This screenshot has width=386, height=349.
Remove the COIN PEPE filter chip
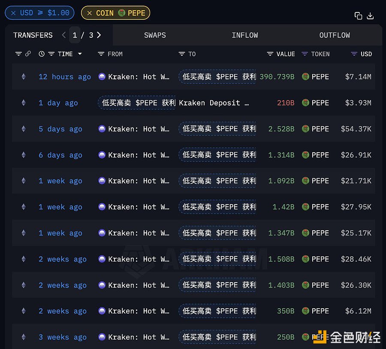(x=90, y=13)
